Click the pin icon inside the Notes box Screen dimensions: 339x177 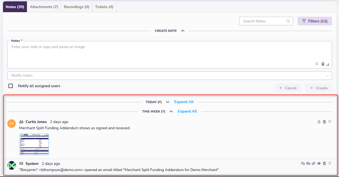pyautogui.click(x=317, y=64)
